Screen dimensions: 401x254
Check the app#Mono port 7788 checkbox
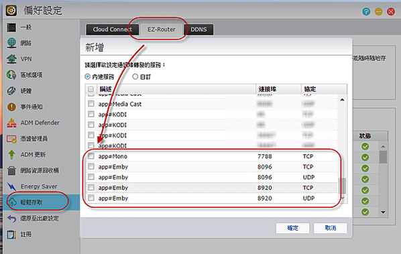click(91, 156)
